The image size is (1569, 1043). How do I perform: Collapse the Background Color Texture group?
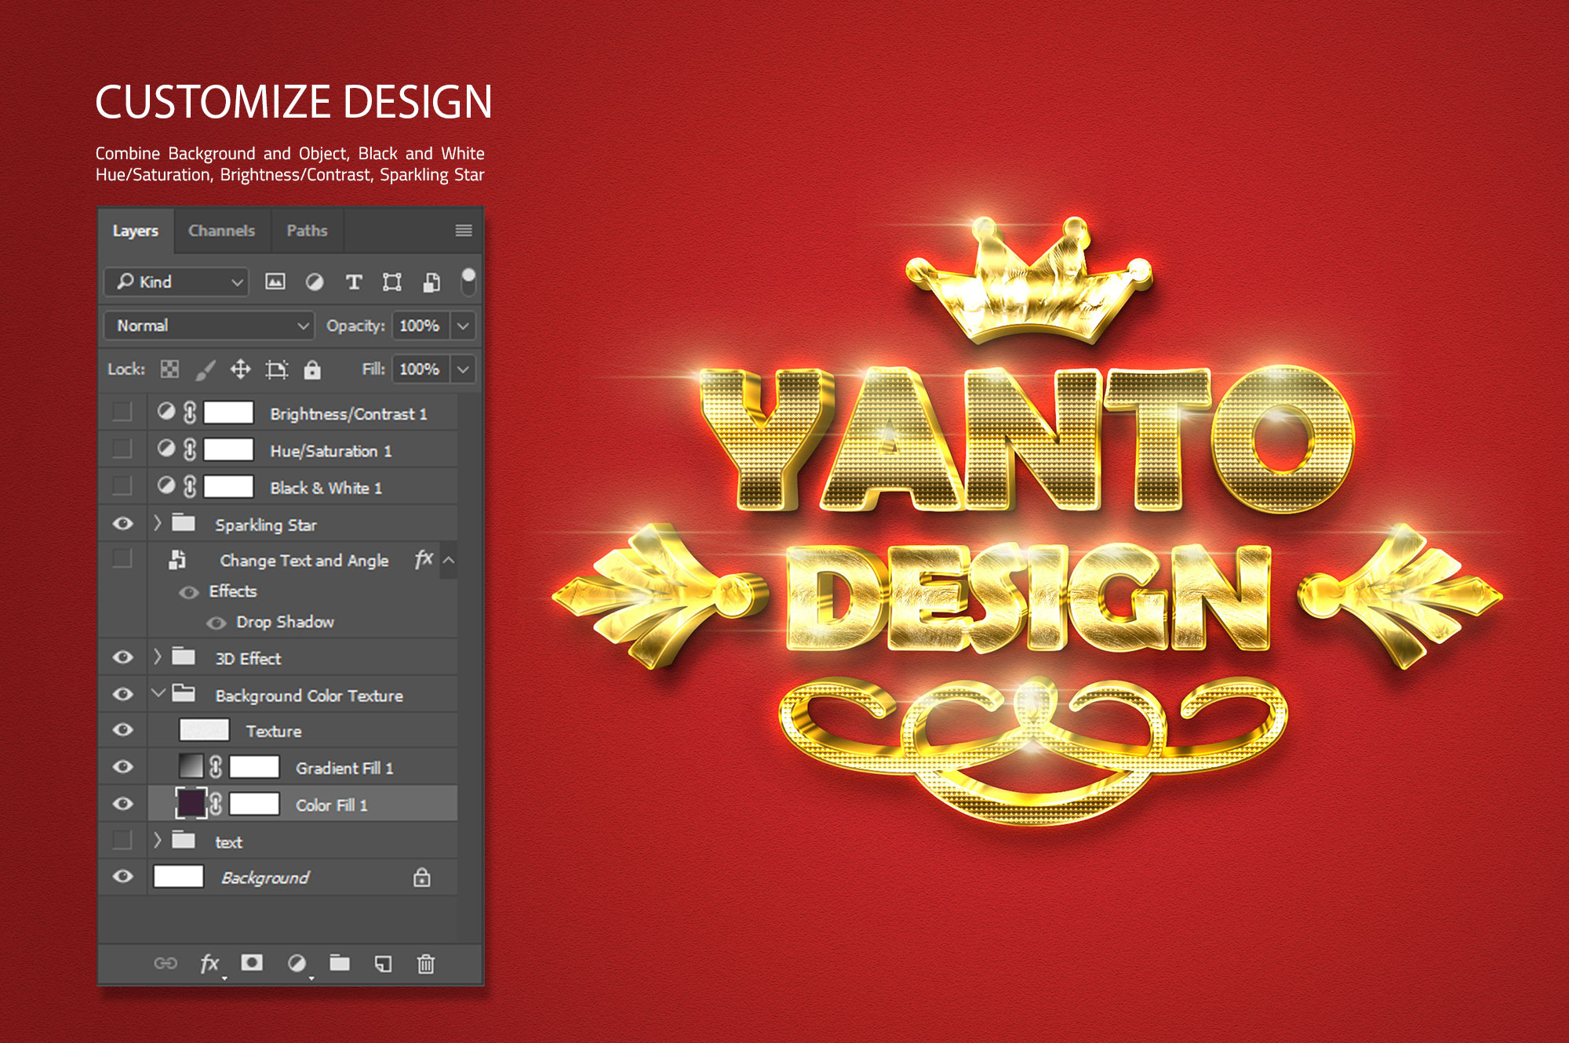(x=158, y=693)
